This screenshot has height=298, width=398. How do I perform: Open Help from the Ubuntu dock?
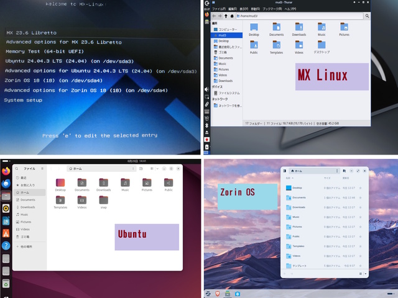coord(6,245)
